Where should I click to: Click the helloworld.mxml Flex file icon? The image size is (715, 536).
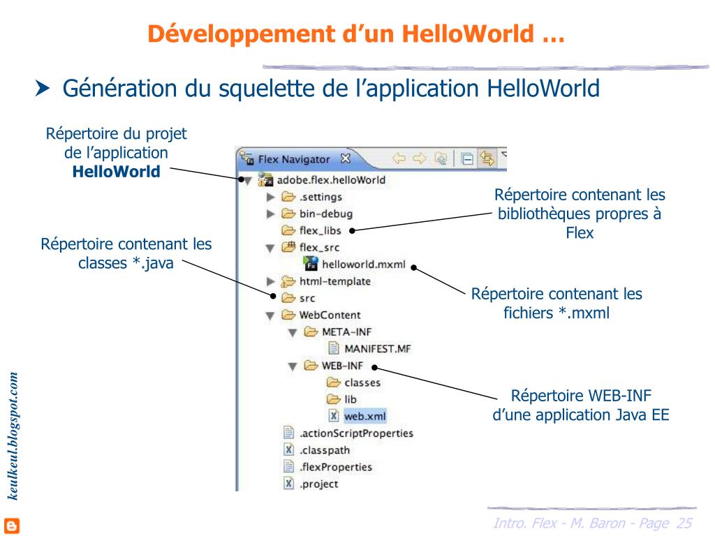coord(311,264)
